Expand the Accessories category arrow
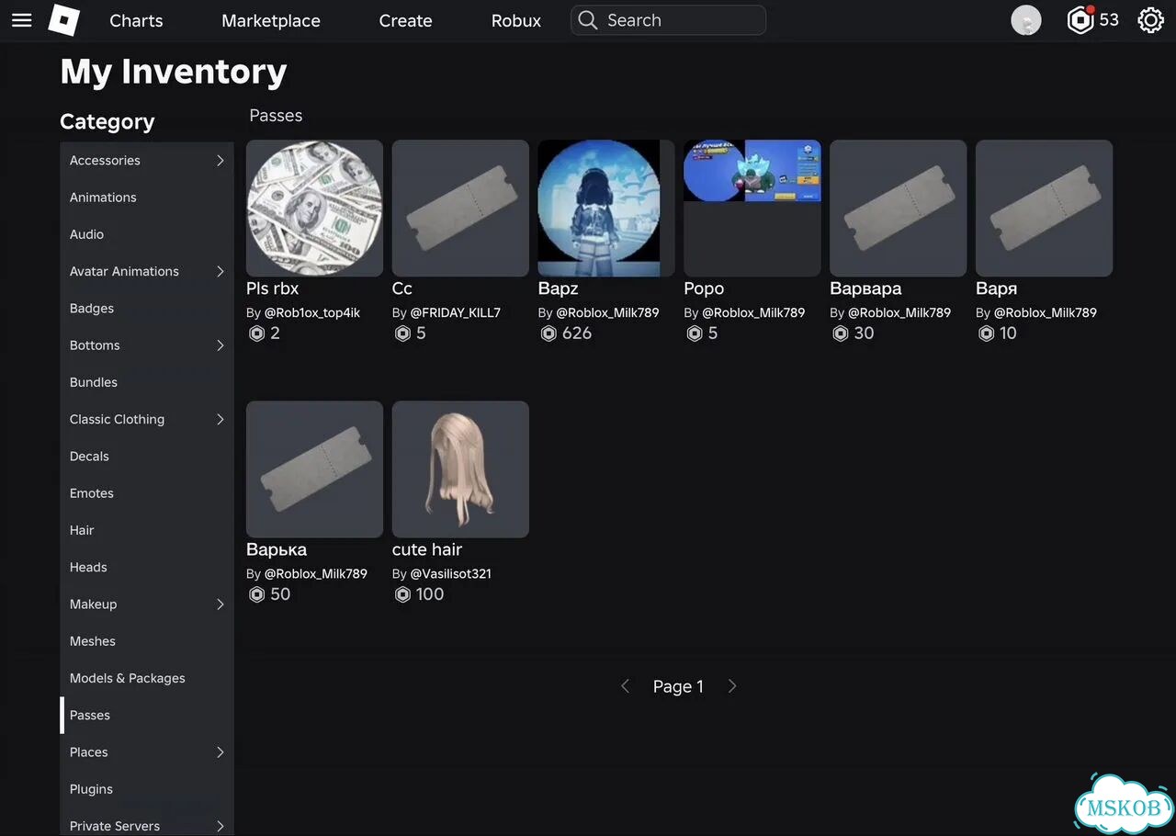The height and width of the screenshot is (836, 1176). pyautogui.click(x=220, y=161)
